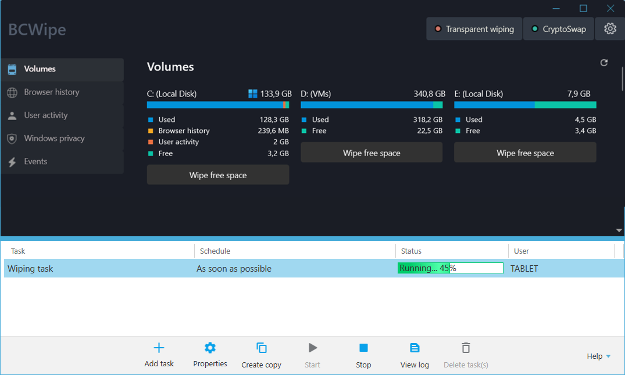
Task: Click the 239,6 MB browser history value
Action: (273, 131)
